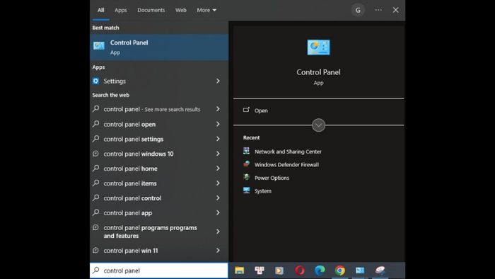This screenshot has width=495, height=279.
Task: Expand arrow for 'control panel windows 10'
Action: click(218, 154)
